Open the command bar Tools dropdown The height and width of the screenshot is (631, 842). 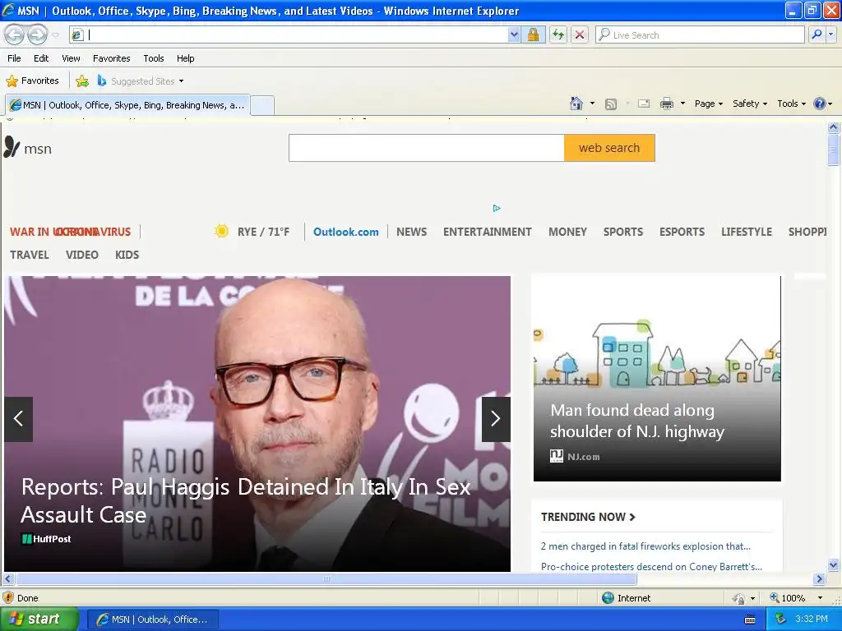click(791, 104)
